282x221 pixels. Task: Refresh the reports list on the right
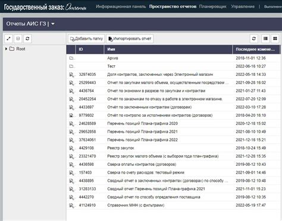tap(254, 39)
